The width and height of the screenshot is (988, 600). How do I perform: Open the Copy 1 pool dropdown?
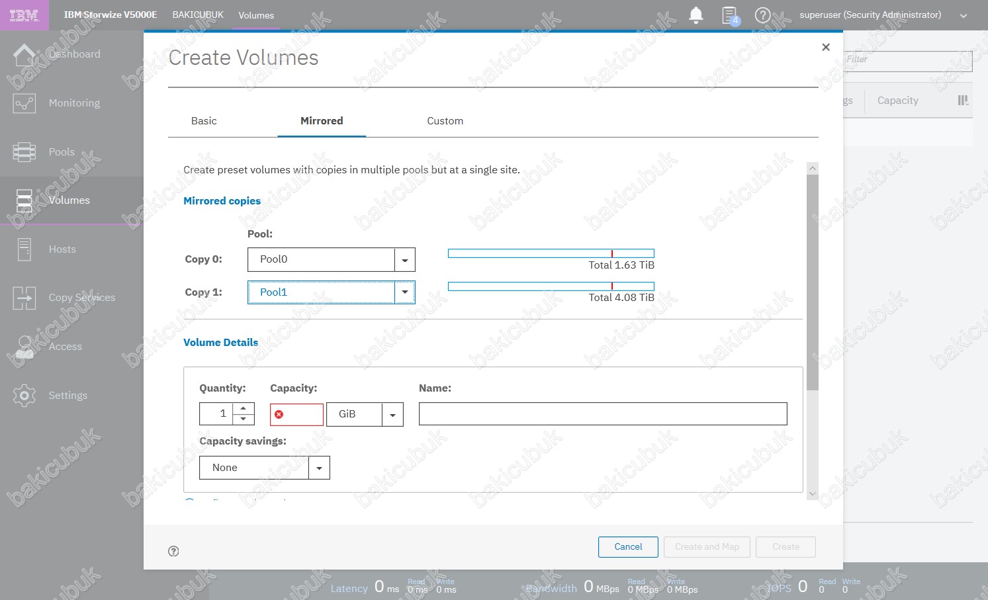404,292
